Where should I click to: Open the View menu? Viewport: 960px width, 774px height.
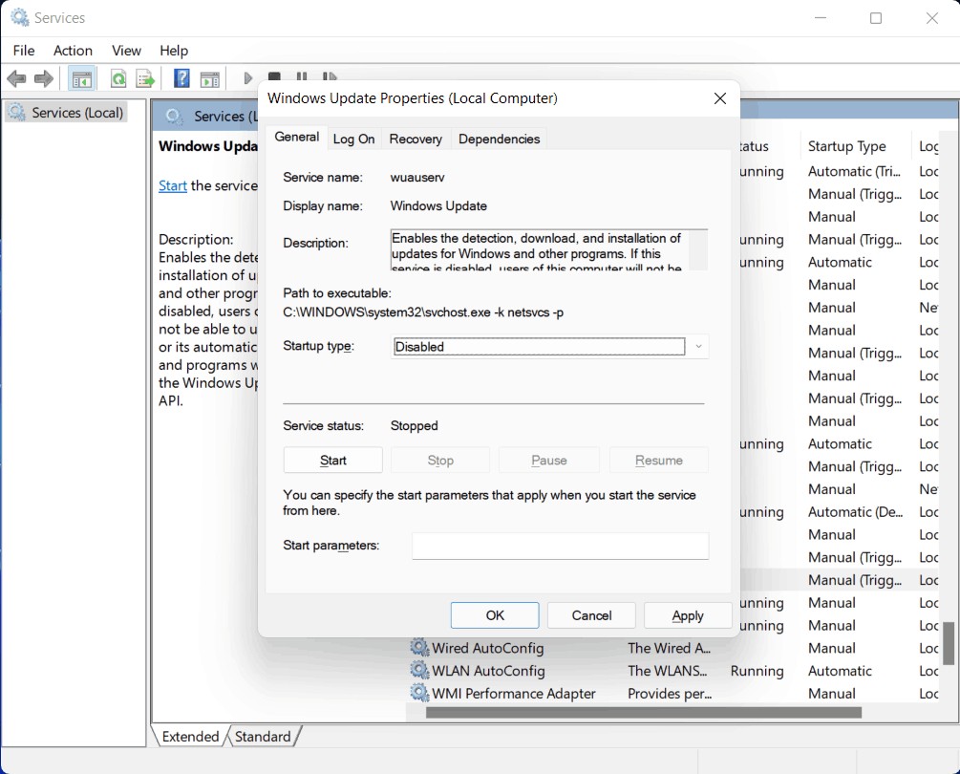(x=126, y=51)
